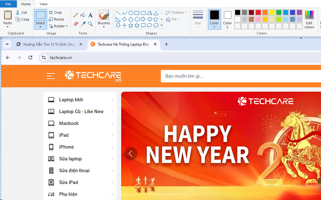Open the Brushes dropdown list
The image size is (321, 200).
[x=104, y=27]
